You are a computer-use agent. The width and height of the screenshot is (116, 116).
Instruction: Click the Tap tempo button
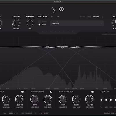(5, 113)
